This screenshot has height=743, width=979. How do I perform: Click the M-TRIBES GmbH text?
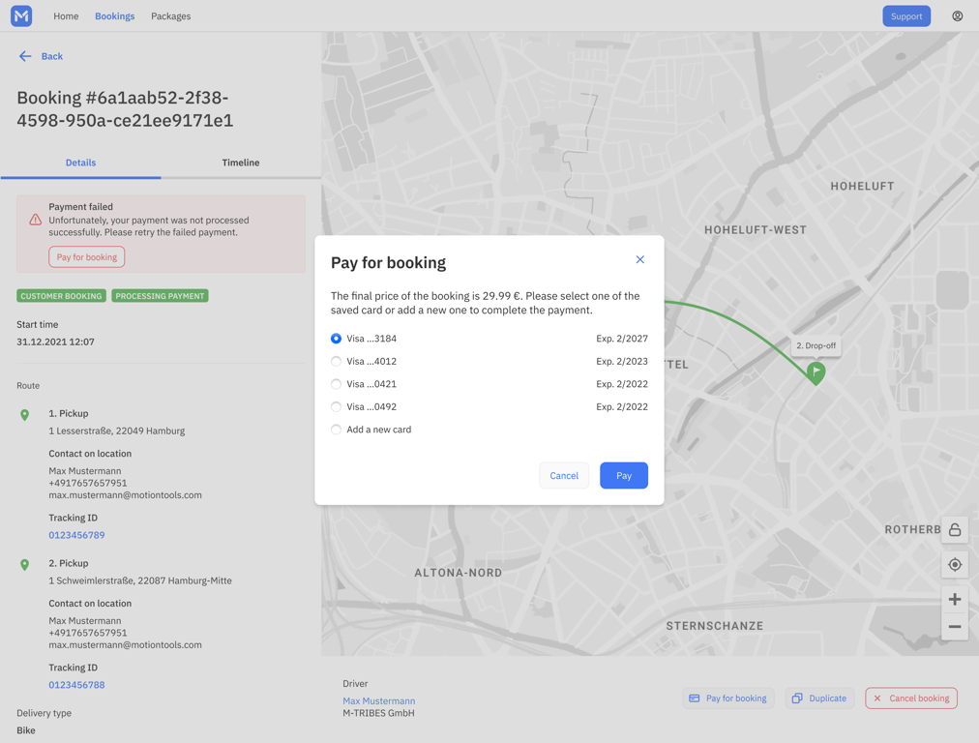[378, 713]
